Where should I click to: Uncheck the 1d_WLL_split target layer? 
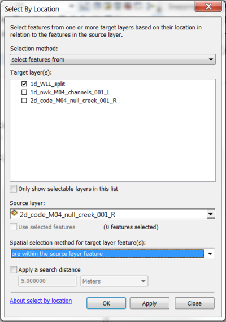click(24, 84)
